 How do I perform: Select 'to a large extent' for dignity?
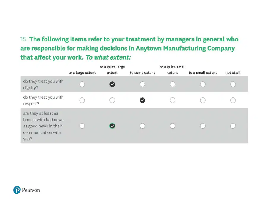click(82, 84)
